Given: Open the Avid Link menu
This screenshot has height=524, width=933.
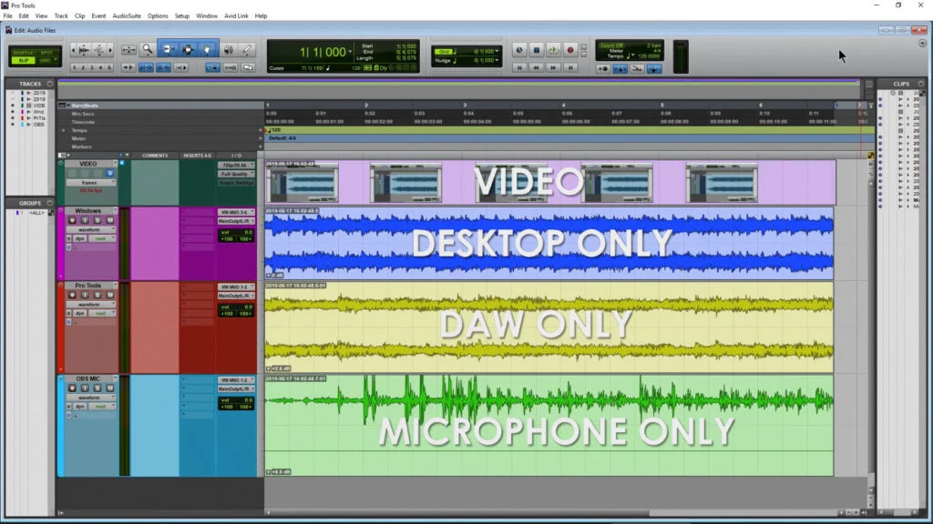Looking at the screenshot, I should [236, 16].
